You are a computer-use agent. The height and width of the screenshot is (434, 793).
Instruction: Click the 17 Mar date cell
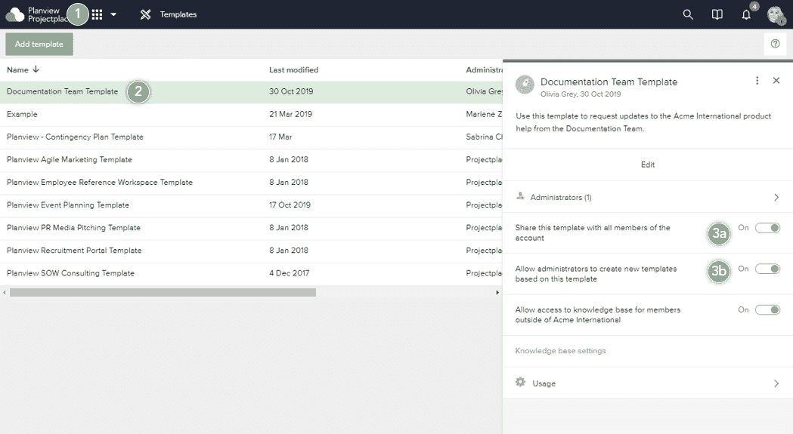[280, 137]
